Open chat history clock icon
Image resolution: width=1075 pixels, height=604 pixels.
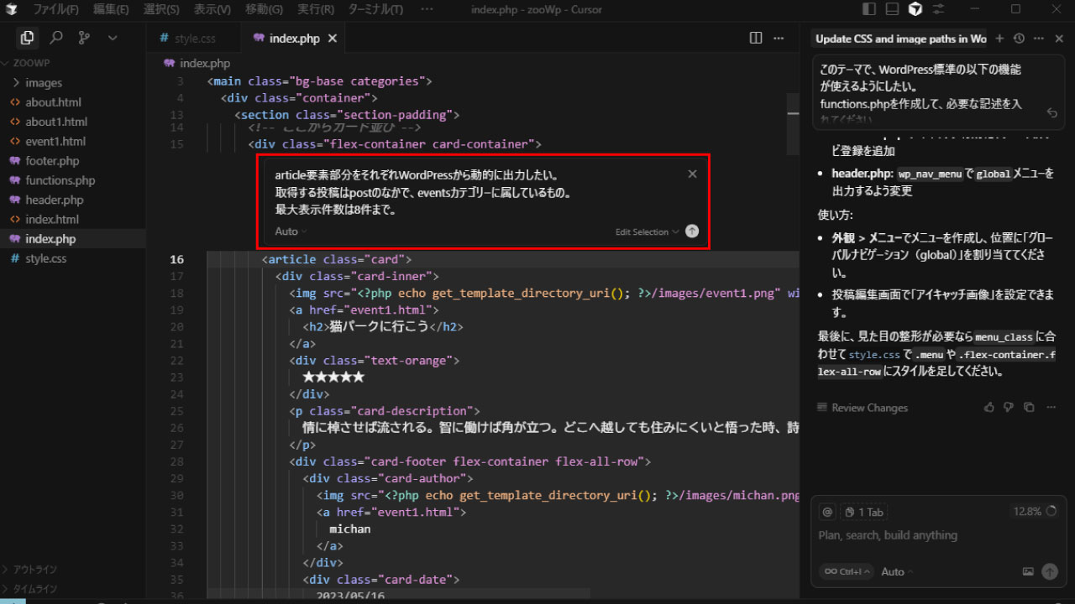click(x=1019, y=39)
